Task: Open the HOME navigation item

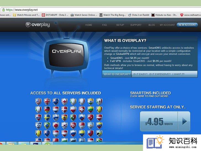Action: point(89,25)
